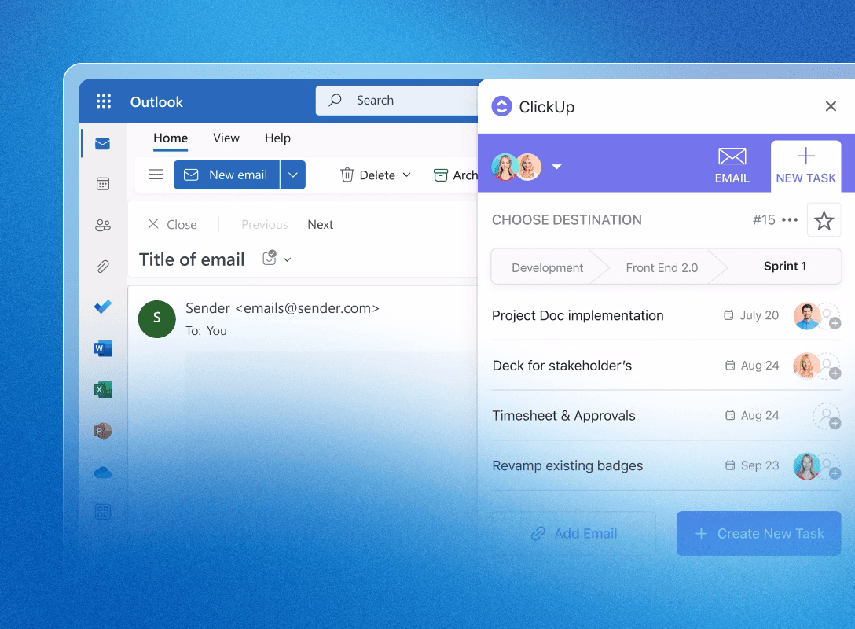Viewport: 855px width, 629px height.
Task: Launch Excel from the sidebar
Action: 103,389
